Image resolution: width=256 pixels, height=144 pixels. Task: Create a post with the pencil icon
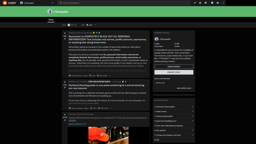(x=223, y=3)
